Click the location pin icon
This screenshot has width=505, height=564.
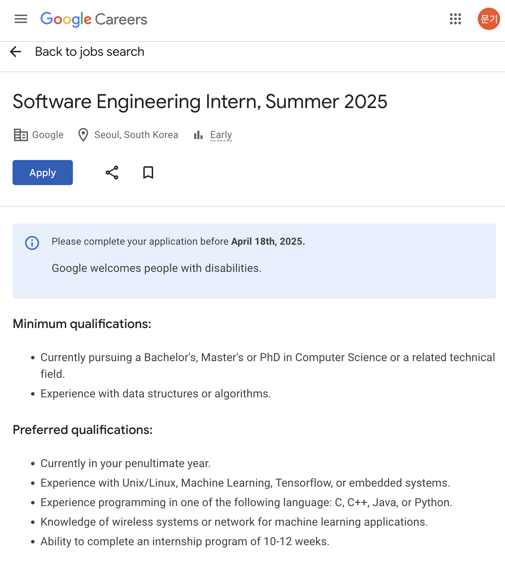coord(83,135)
